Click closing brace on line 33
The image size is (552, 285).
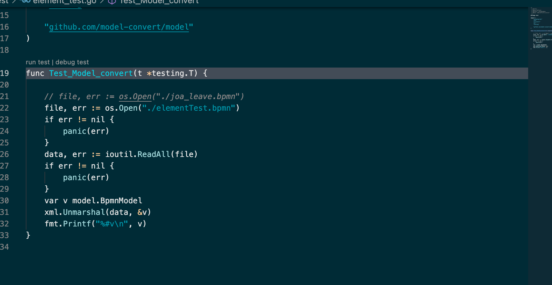click(28, 235)
